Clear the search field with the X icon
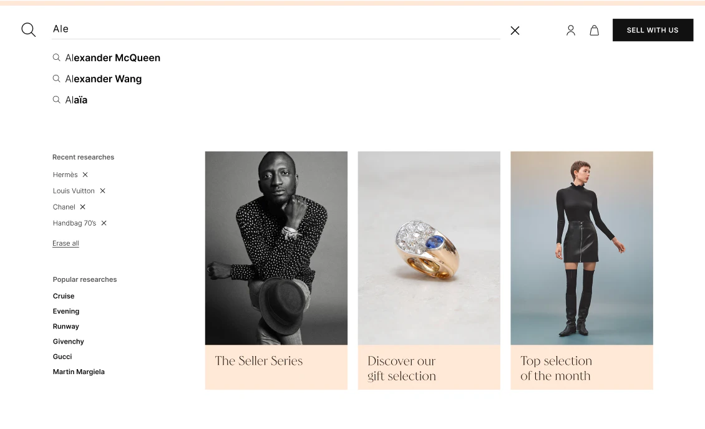 point(515,31)
